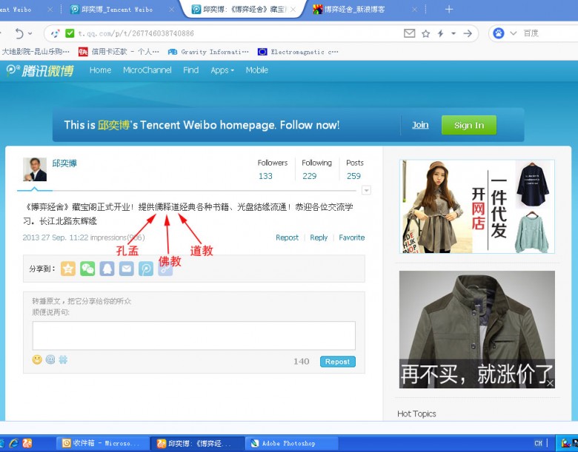Open Internet Explorer from taskbar
The height and width of the screenshot is (452, 578).
point(13,443)
